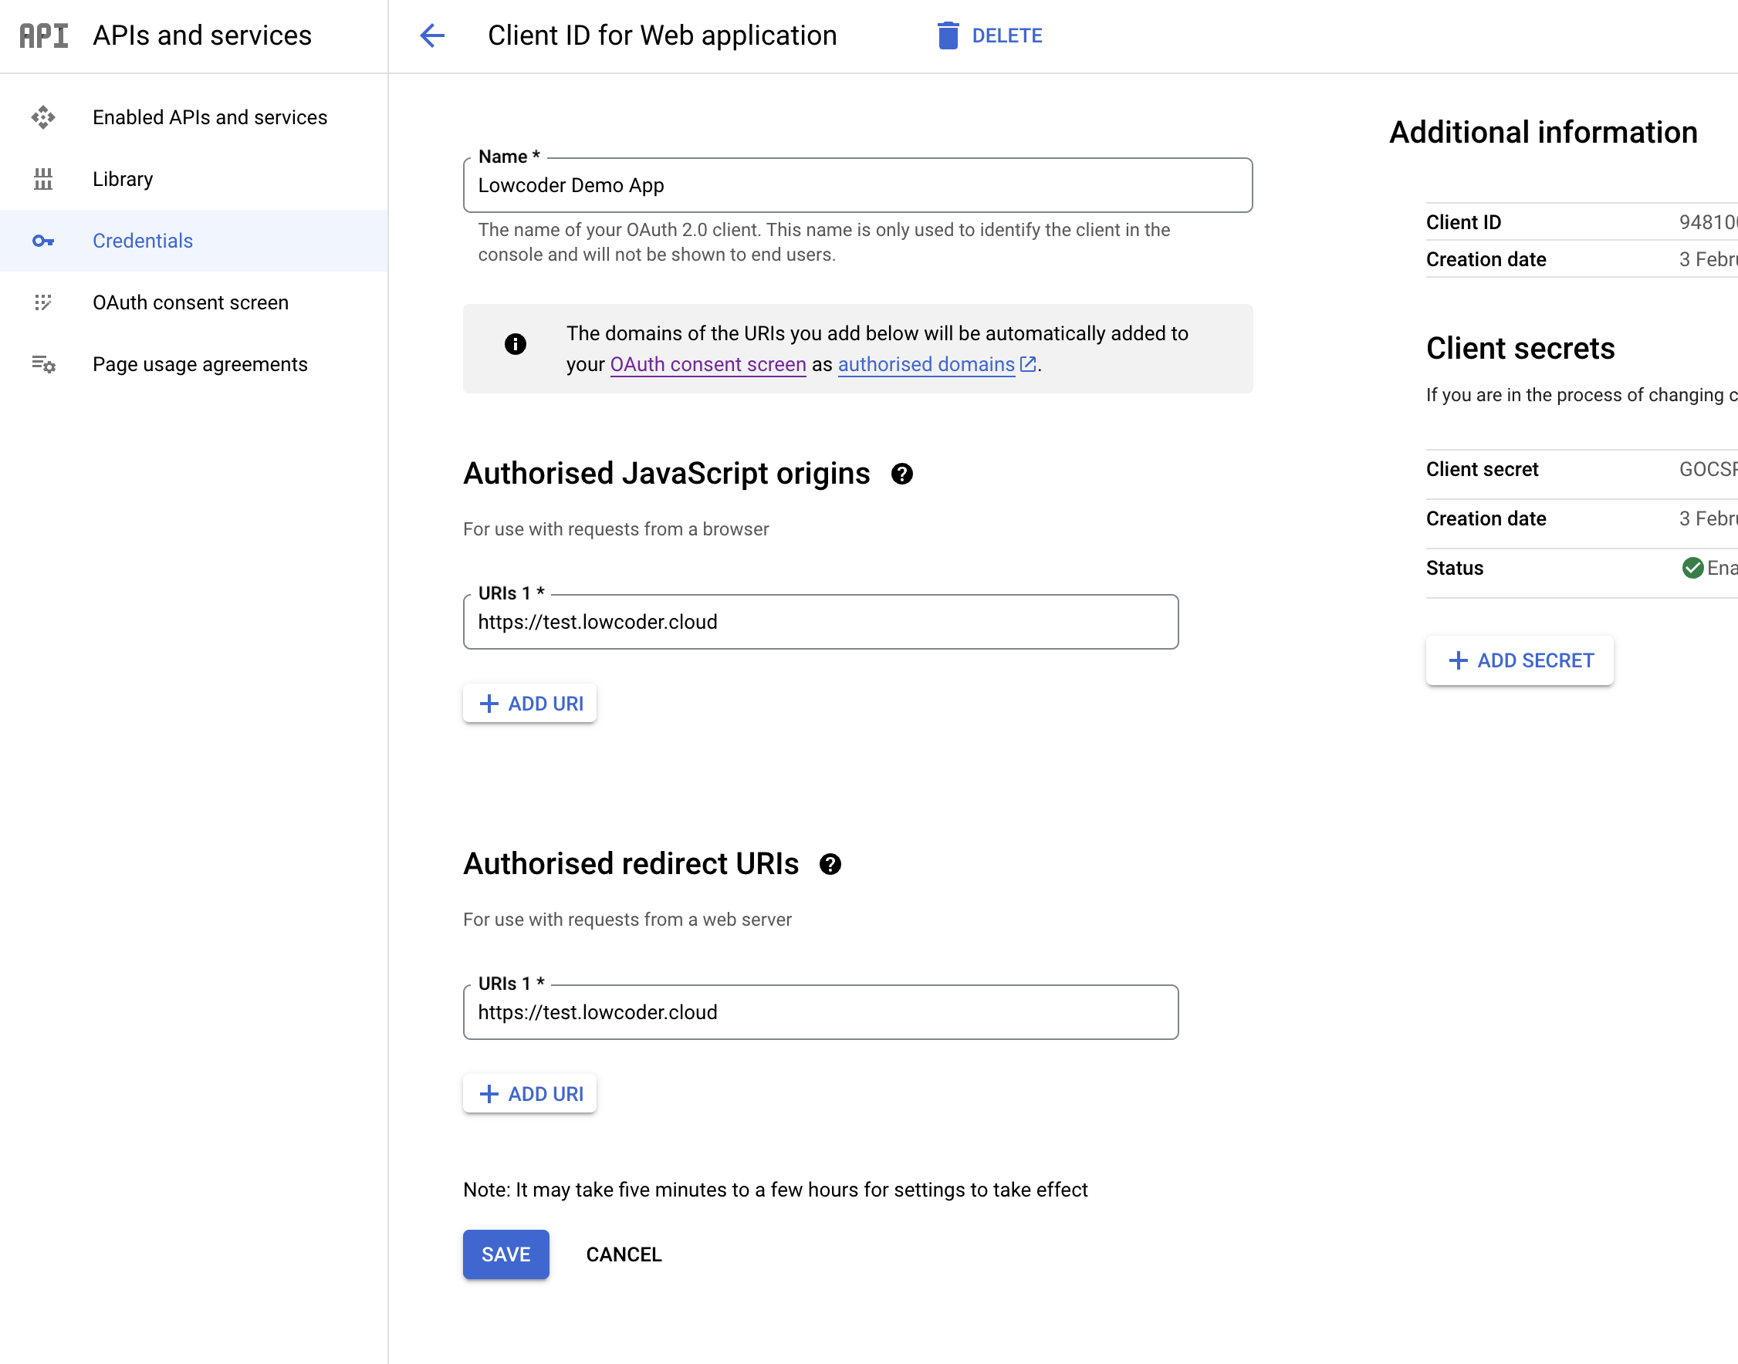Go to Library in sidebar

(x=122, y=179)
